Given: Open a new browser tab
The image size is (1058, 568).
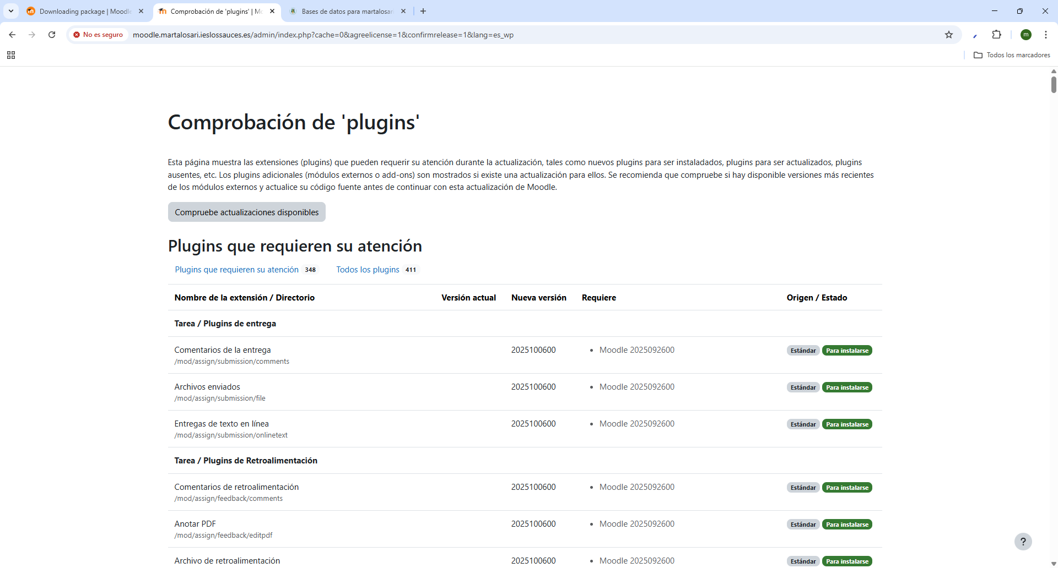Looking at the screenshot, I should coord(423,11).
